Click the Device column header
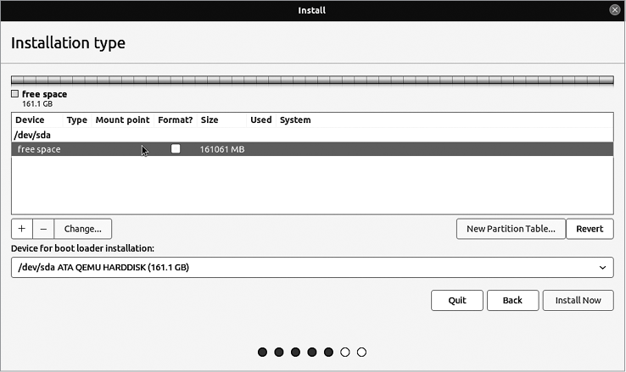 pos(30,120)
